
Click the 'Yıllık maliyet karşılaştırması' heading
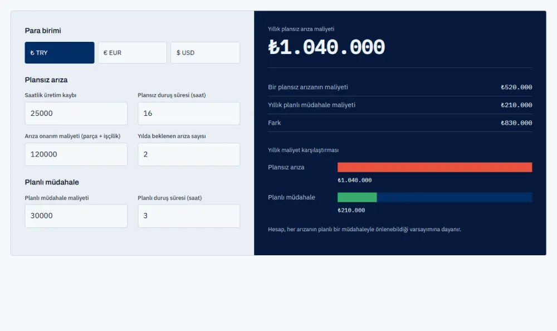[304, 150]
